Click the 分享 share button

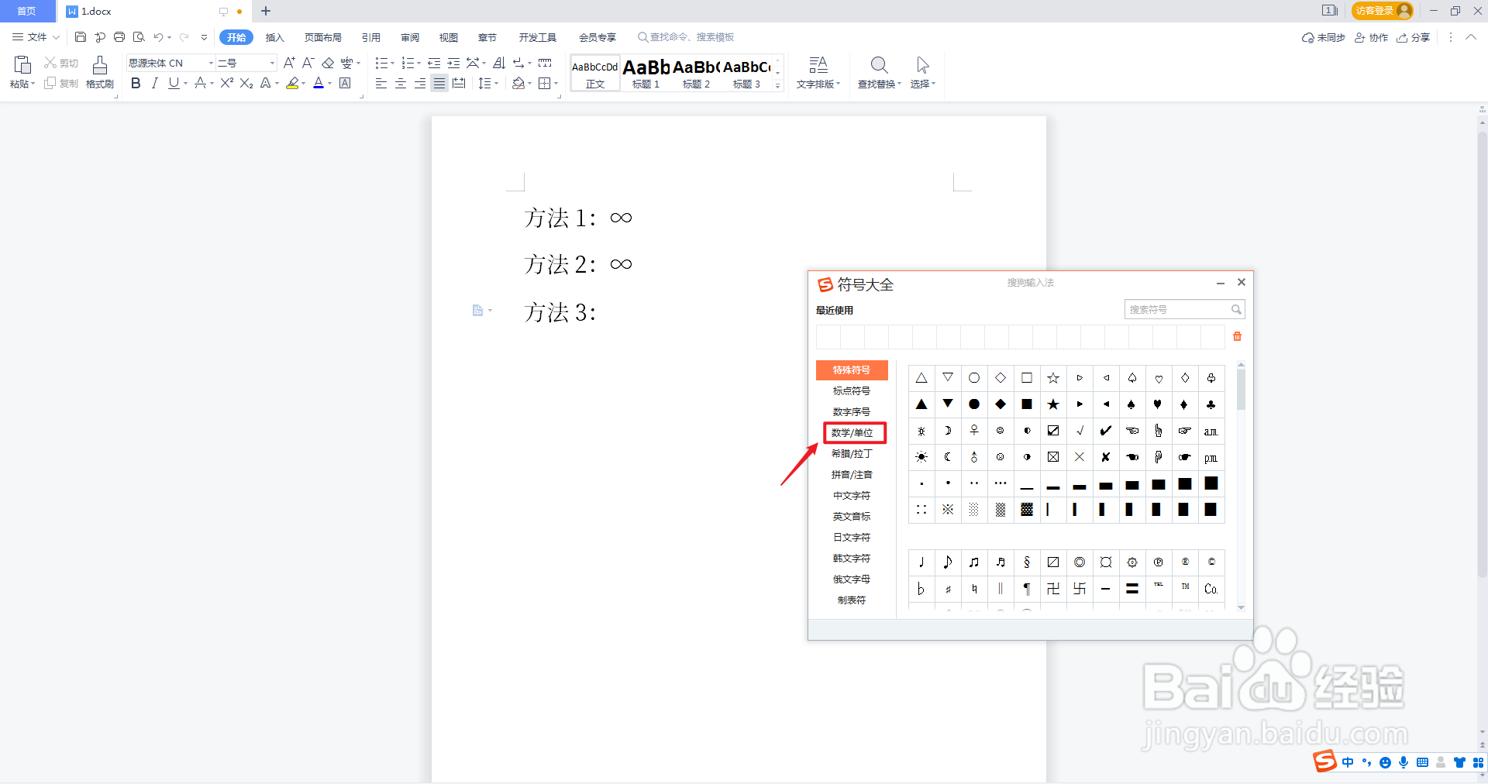[x=1413, y=37]
